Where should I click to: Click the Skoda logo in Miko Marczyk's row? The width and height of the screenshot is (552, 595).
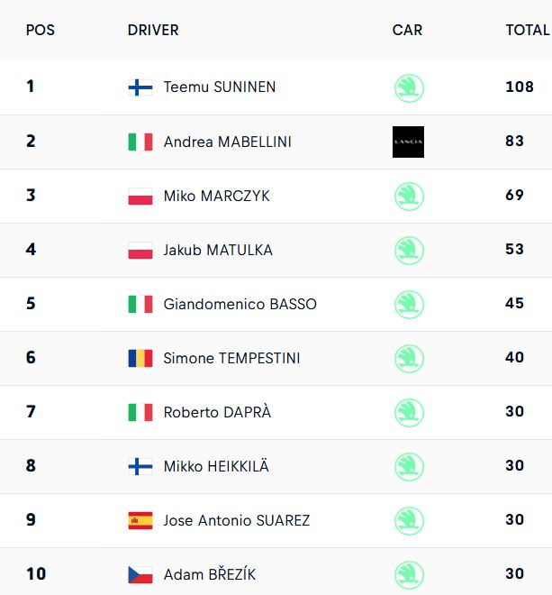click(x=409, y=197)
